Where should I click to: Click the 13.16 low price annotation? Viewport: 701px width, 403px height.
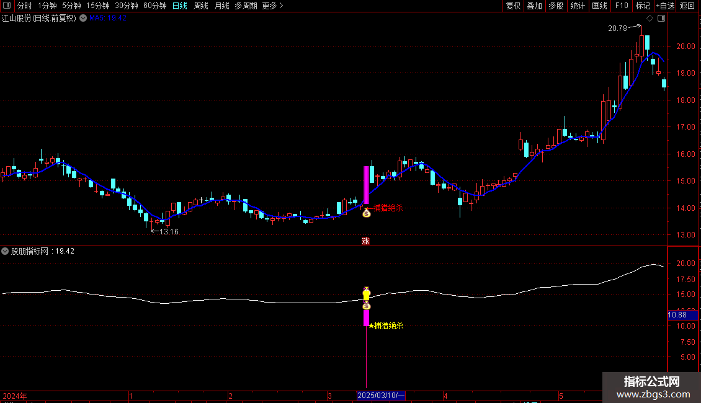tap(169, 231)
